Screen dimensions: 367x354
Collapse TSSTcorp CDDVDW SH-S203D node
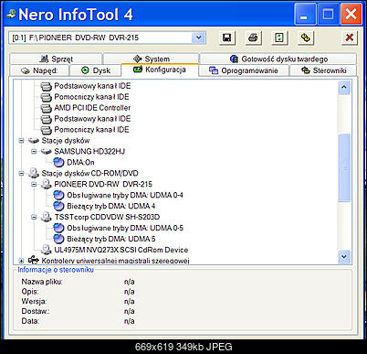pos(34,217)
